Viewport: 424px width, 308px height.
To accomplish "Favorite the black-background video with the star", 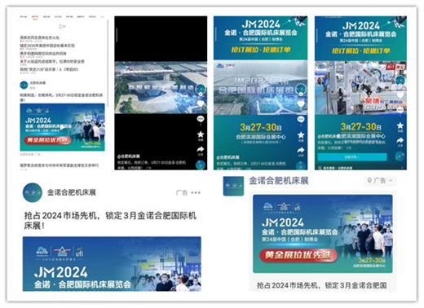I will point(201,135).
